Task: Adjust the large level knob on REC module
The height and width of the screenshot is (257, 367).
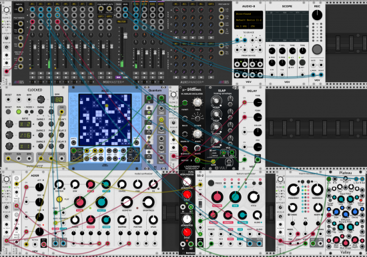Action: [x=317, y=15]
